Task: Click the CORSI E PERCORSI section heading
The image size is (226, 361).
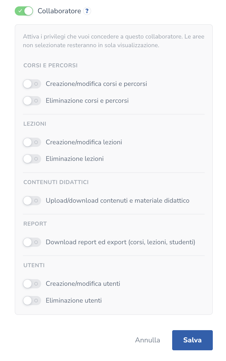Action: tap(51, 66)
